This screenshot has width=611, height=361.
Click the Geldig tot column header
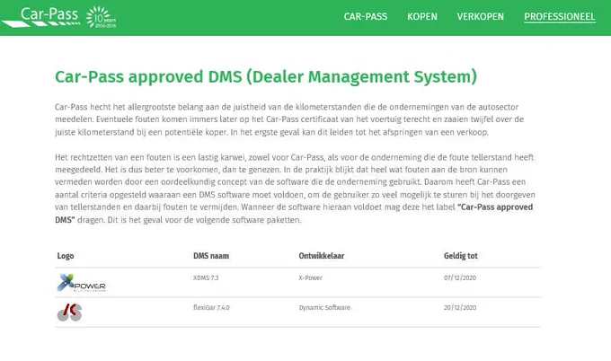pos(460,256)
